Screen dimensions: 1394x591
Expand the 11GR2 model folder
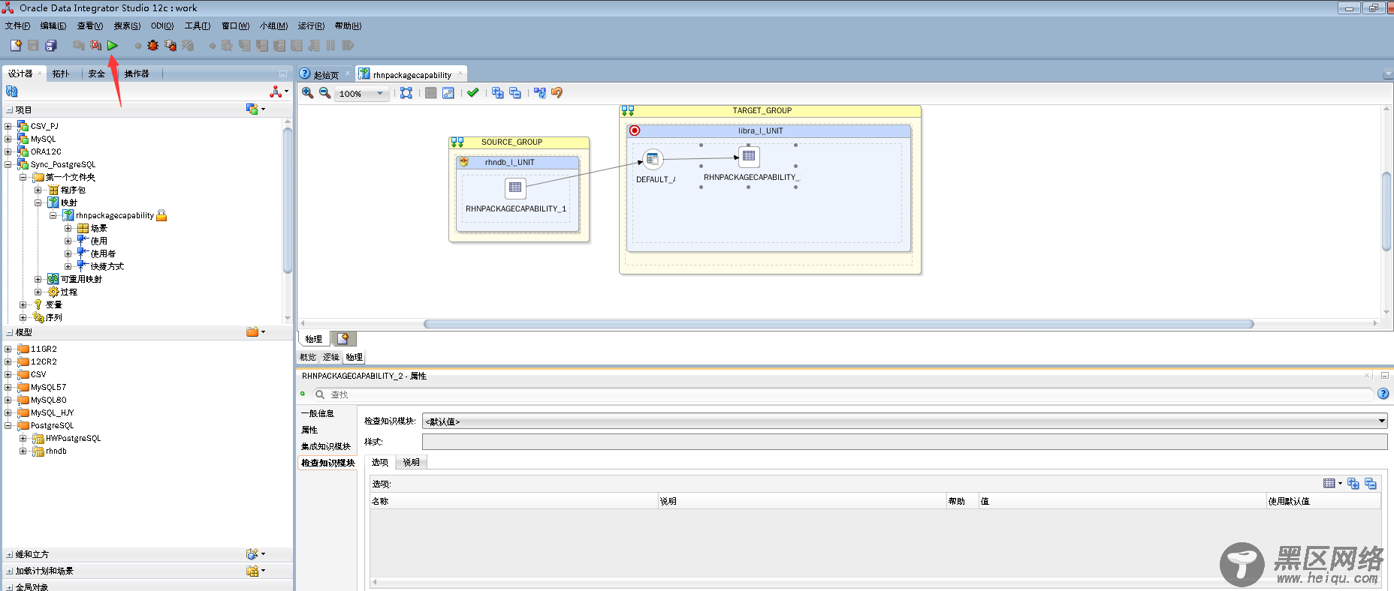pos(8,349)
